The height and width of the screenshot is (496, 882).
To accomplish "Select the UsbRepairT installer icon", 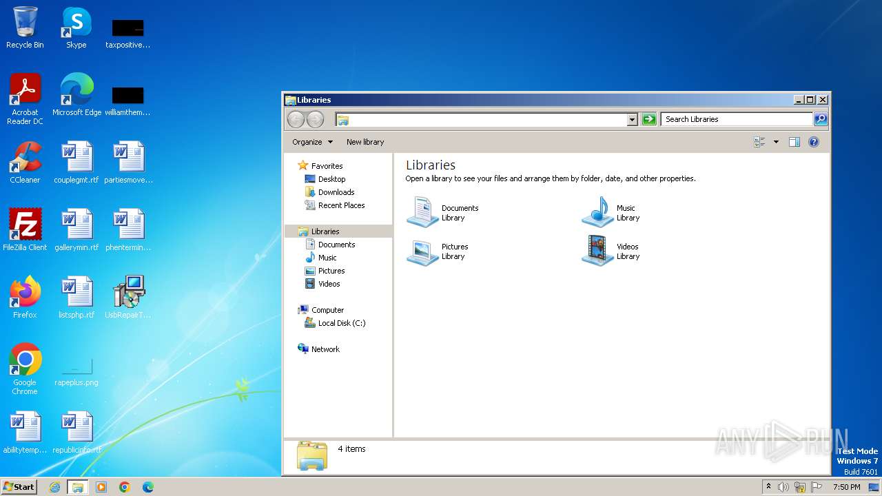I will click(x=128, y=298).
